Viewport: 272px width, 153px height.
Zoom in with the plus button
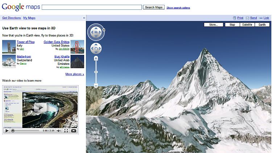(96, 58)
